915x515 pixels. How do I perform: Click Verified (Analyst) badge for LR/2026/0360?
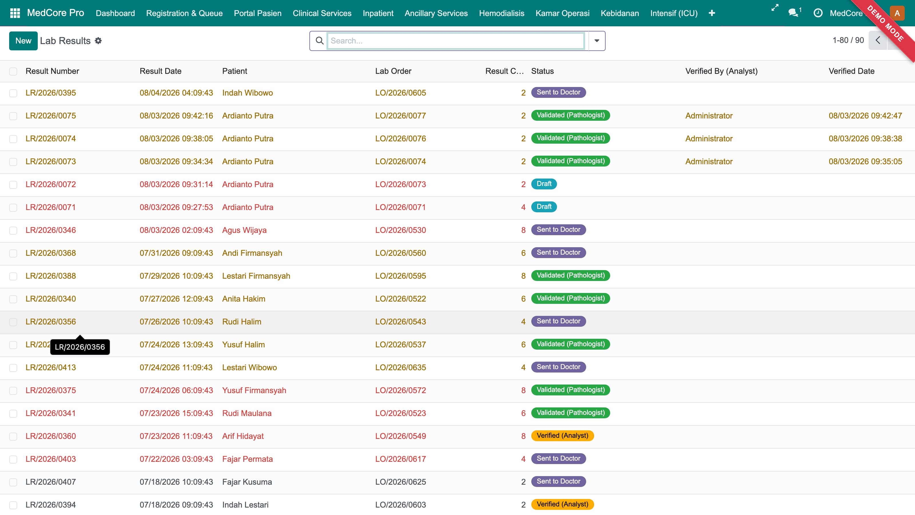562,436
